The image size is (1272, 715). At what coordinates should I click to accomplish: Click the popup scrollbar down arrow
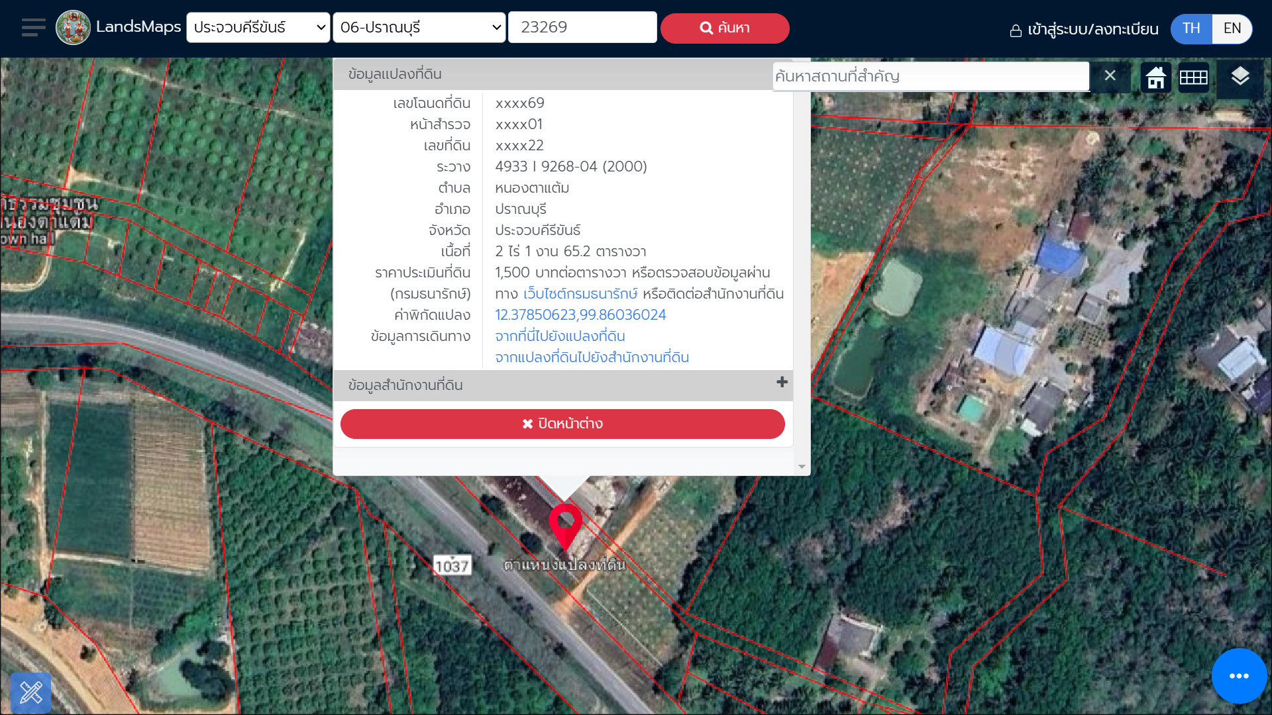point(802,467)
